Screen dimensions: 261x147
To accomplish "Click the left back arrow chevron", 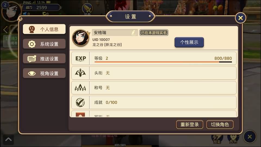I will tap(5, 30).
